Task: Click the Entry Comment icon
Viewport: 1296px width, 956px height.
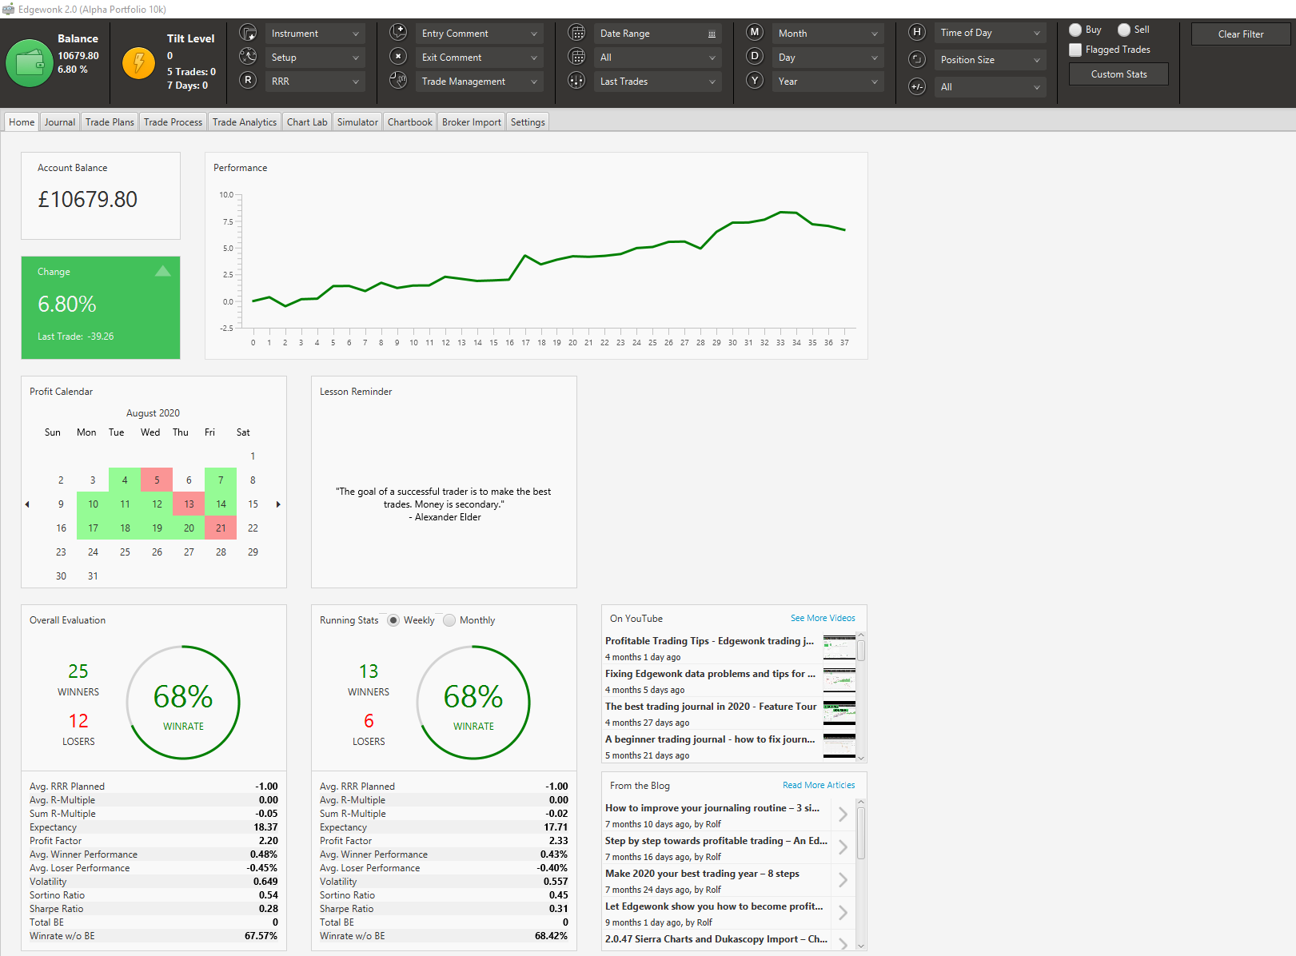Action: tap(398, 33)
